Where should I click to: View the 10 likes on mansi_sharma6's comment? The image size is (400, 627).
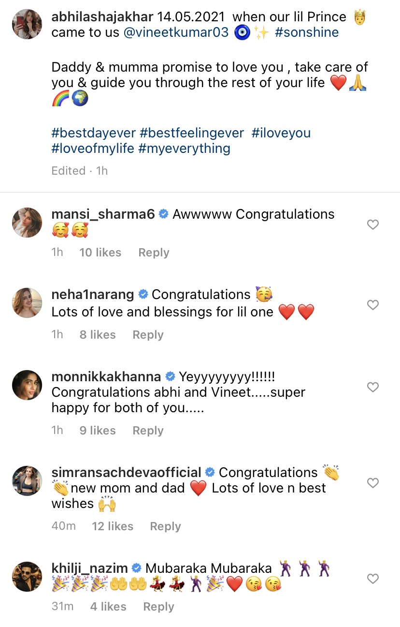[100, 253]
